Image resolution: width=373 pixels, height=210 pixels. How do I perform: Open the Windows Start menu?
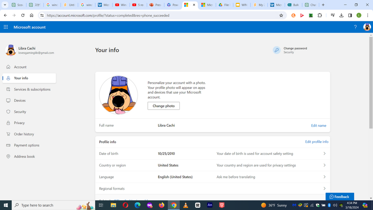click(x=6, y=205)
